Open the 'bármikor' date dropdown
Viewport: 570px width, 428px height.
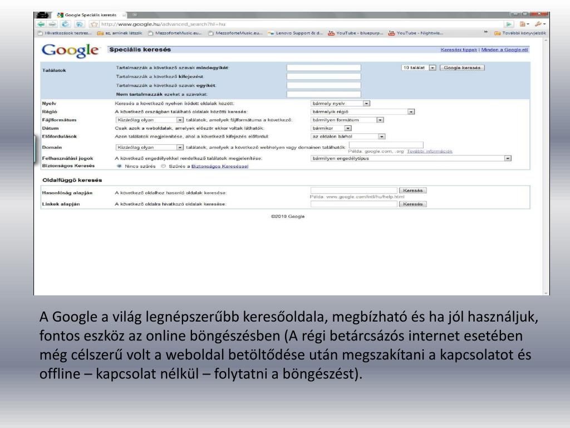click(331, 128)
